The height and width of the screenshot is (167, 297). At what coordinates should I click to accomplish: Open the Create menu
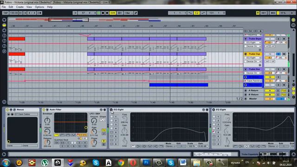click(19, 7)
